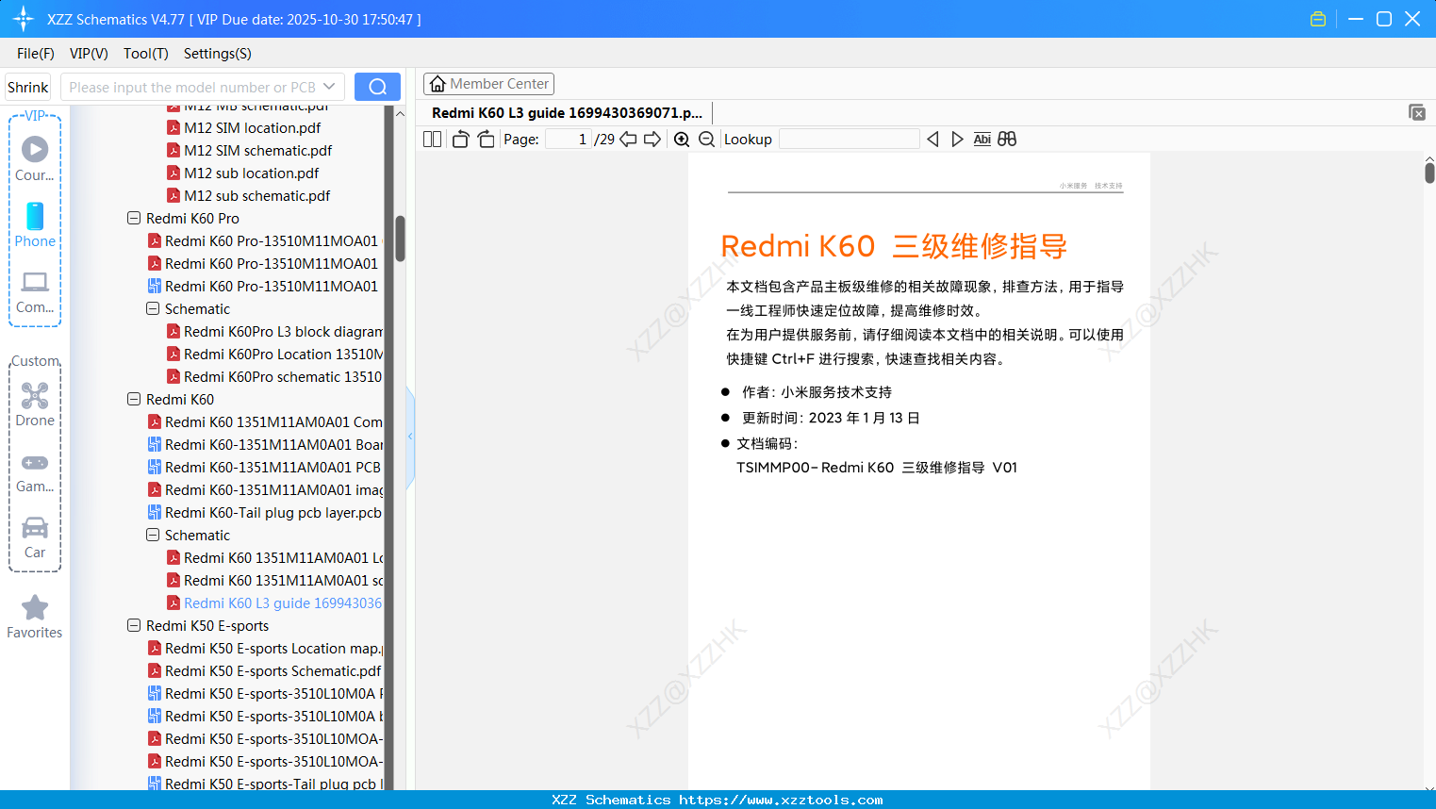Screen dimensions: 1436x809
Task: Click the Member Center button
Action: 488,84
